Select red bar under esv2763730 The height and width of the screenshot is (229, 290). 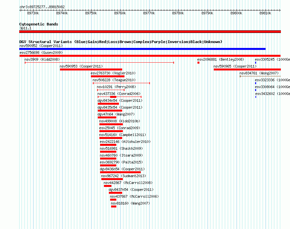108,76
